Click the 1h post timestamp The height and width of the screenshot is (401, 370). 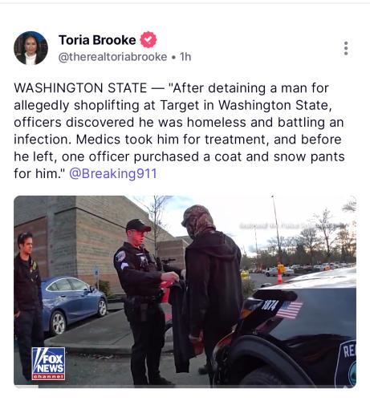185,57
